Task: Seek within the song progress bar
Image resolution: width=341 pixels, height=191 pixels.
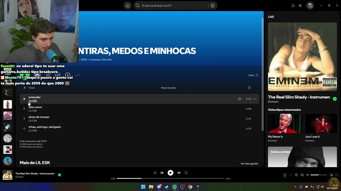Action: 170,179
